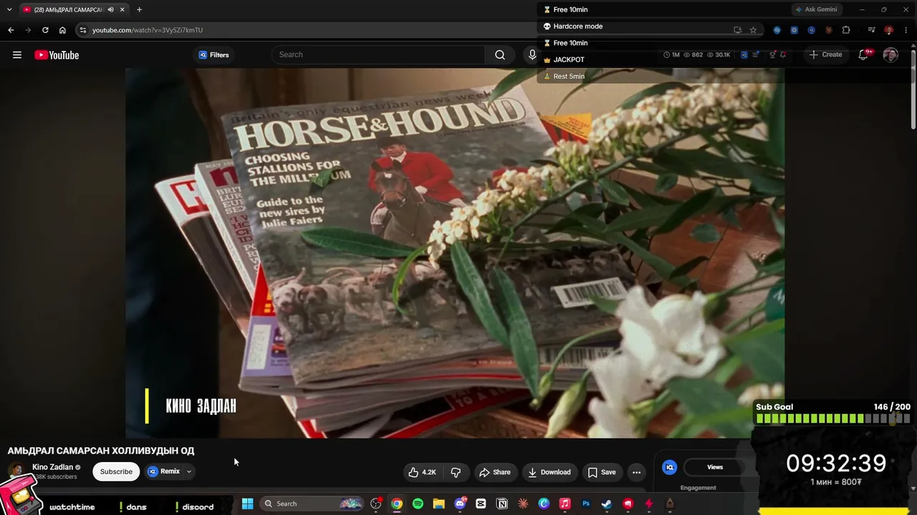Image resolution: width=917 pixels, height=515 pixels.
Task: Open File Explorer from the taskbar
Action: pos(438,504)
